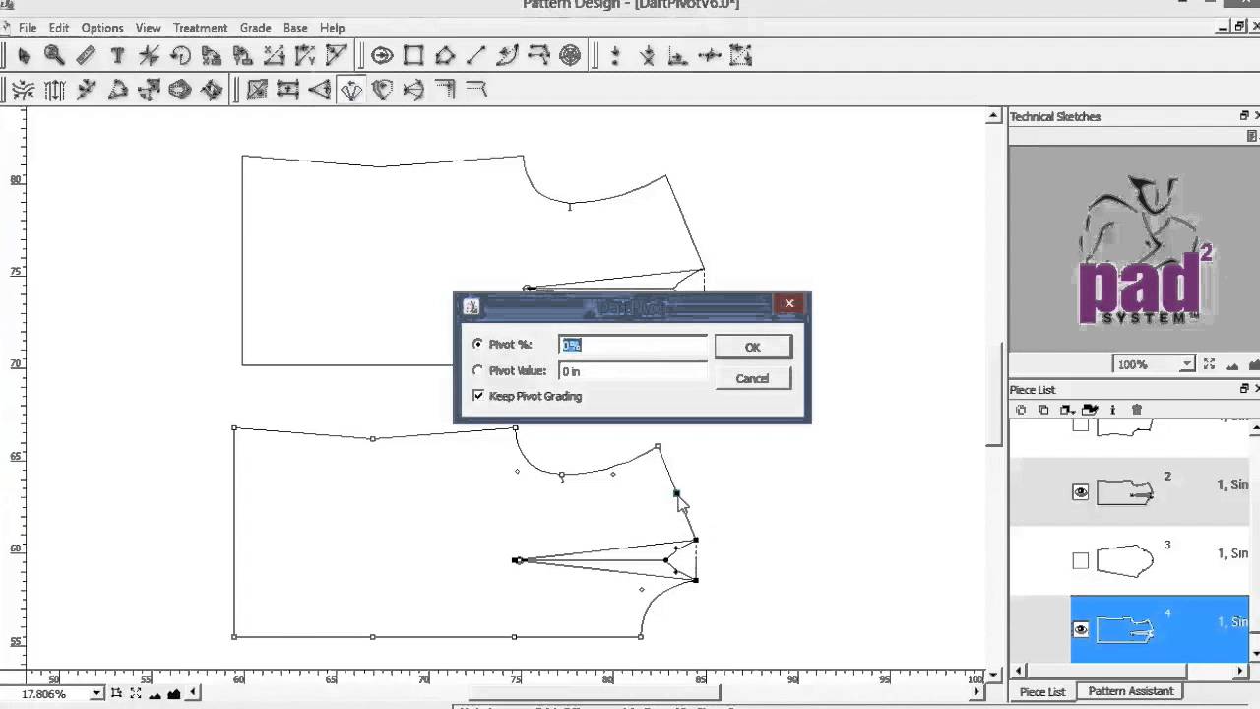This screenshot has width=1260, height=709.
Task: Click fit icon in Technical Sketches zoom bar
Action: coord(1209,364)
